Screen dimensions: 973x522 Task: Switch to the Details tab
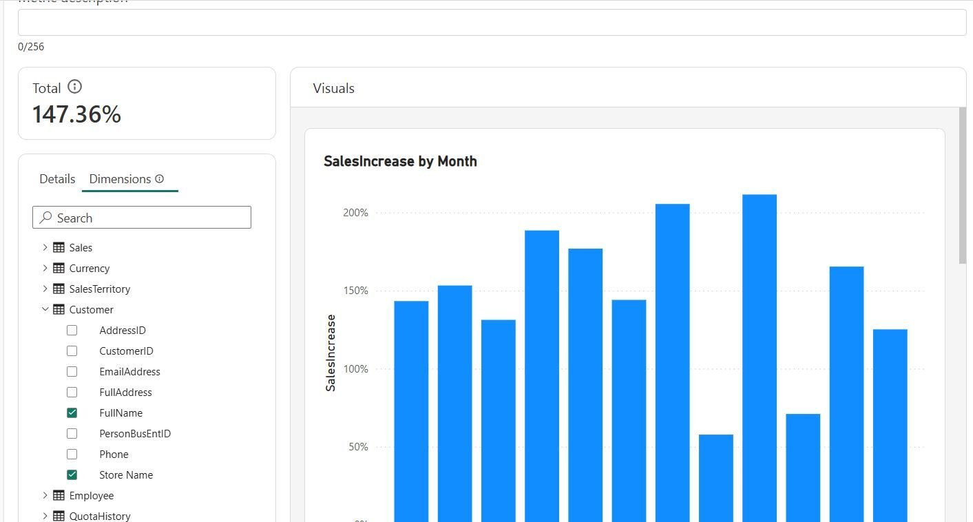(x=57, y=178)
